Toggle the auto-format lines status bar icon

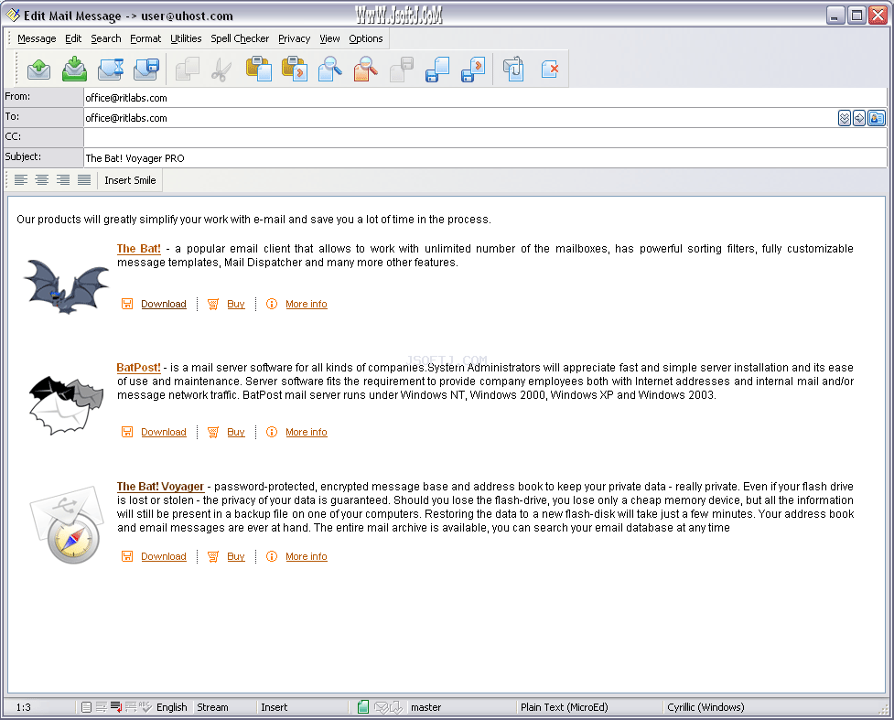point(131,707)
